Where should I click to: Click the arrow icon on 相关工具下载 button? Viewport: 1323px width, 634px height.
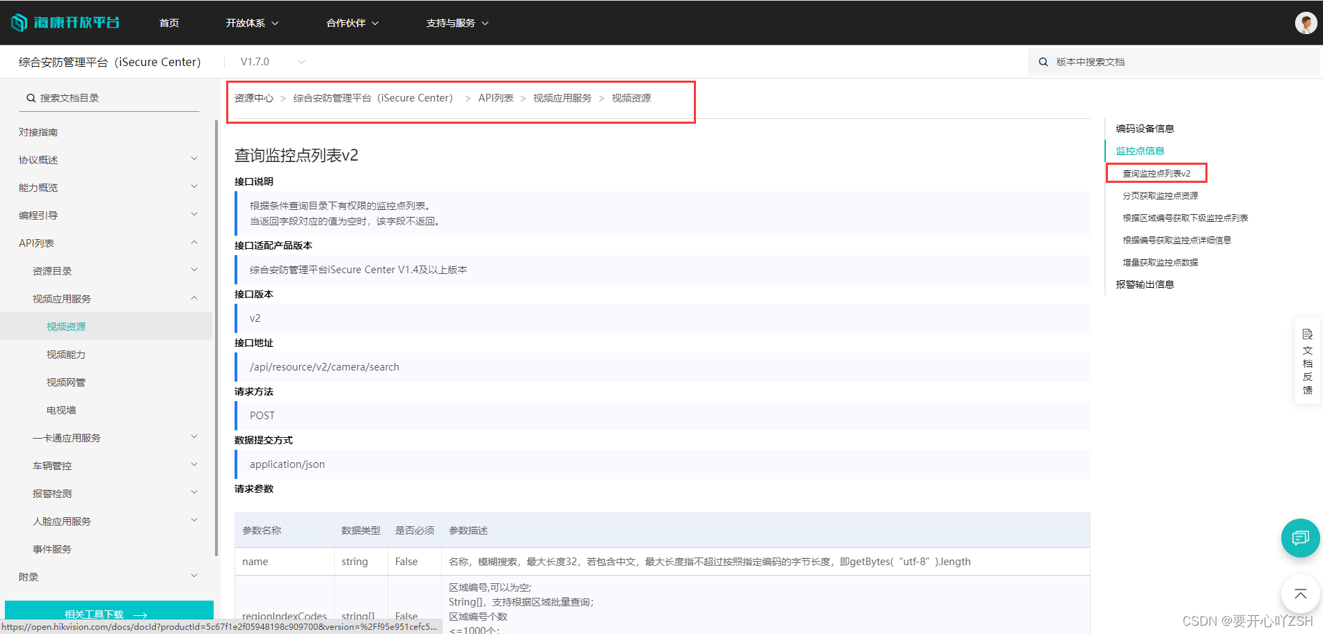(140, 615)
